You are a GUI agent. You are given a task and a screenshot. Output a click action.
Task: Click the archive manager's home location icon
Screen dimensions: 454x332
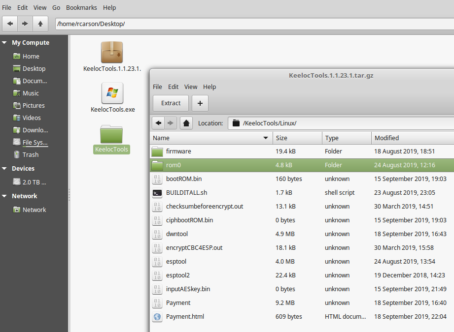[x=186, y=123]
